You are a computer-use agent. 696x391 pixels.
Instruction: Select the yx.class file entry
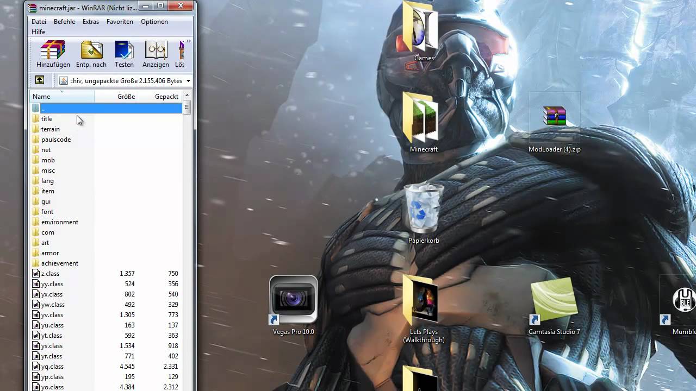click(47, 294)
